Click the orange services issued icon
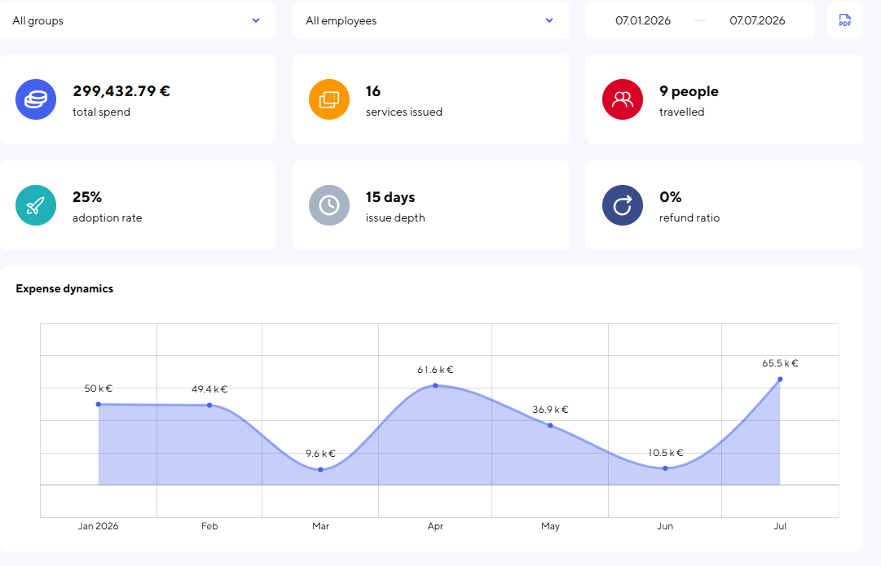The height and width of the screenshot is (566, 881). tap(329, 99)
